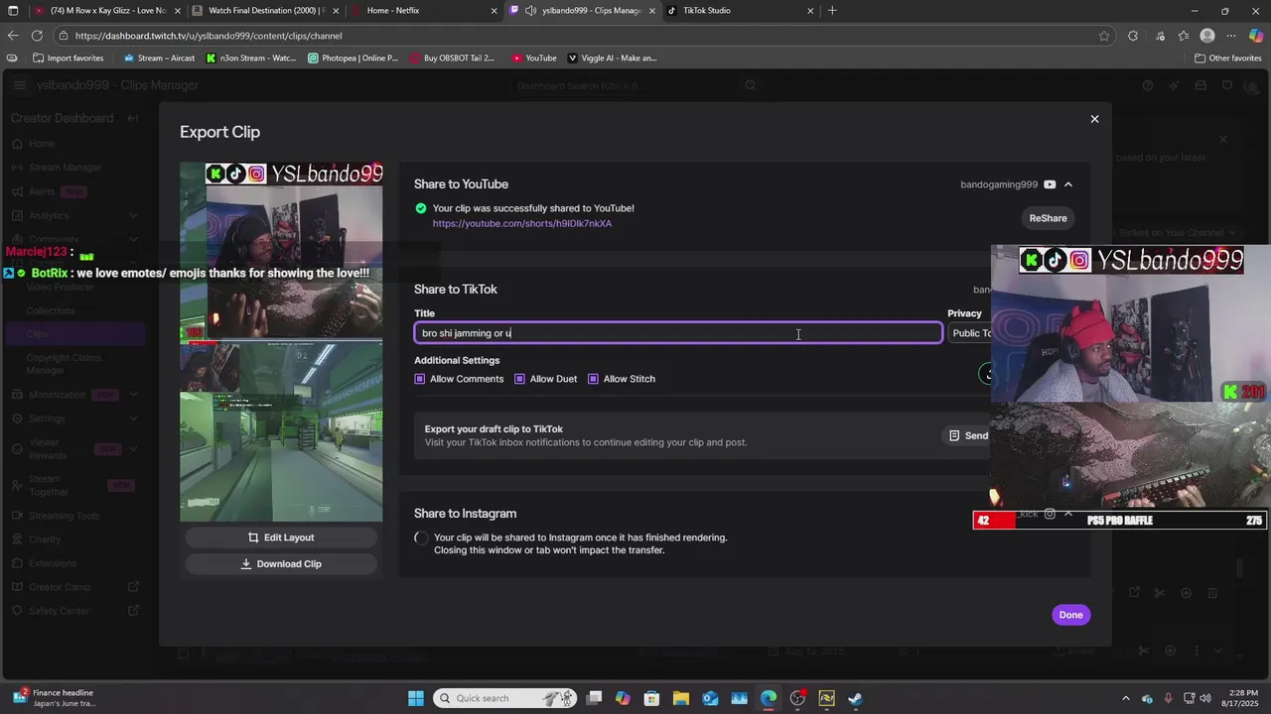
Task: Send the draft clip to TikTok
Action: [x=968, y=435]
